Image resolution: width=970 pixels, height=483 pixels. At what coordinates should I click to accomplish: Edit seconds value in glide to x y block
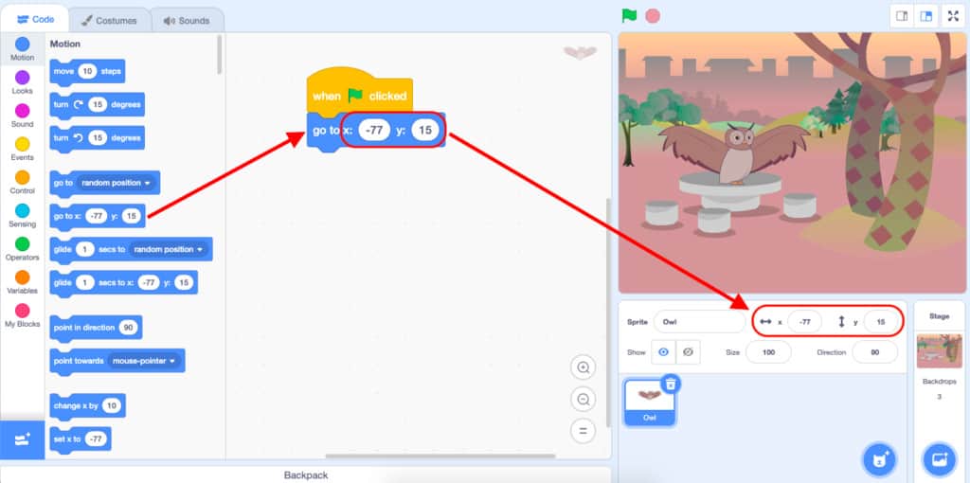point(84,282)
